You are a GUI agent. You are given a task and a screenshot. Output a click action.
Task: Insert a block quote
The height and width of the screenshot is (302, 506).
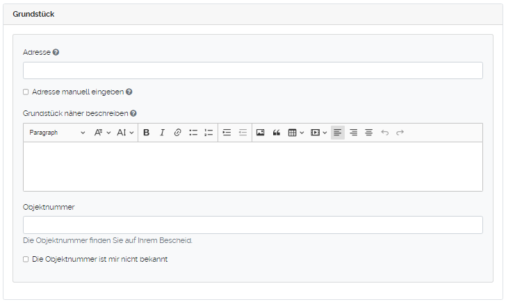tap(276, 133)
